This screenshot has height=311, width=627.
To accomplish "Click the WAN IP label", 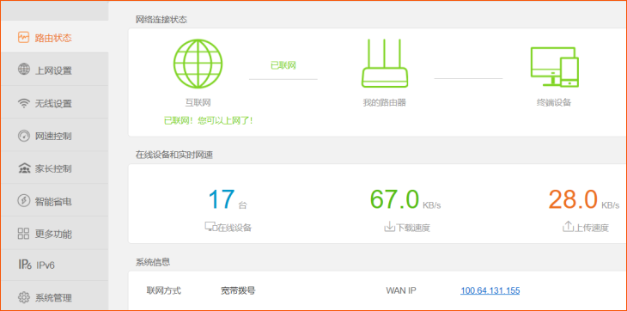I will pos(400,290).
